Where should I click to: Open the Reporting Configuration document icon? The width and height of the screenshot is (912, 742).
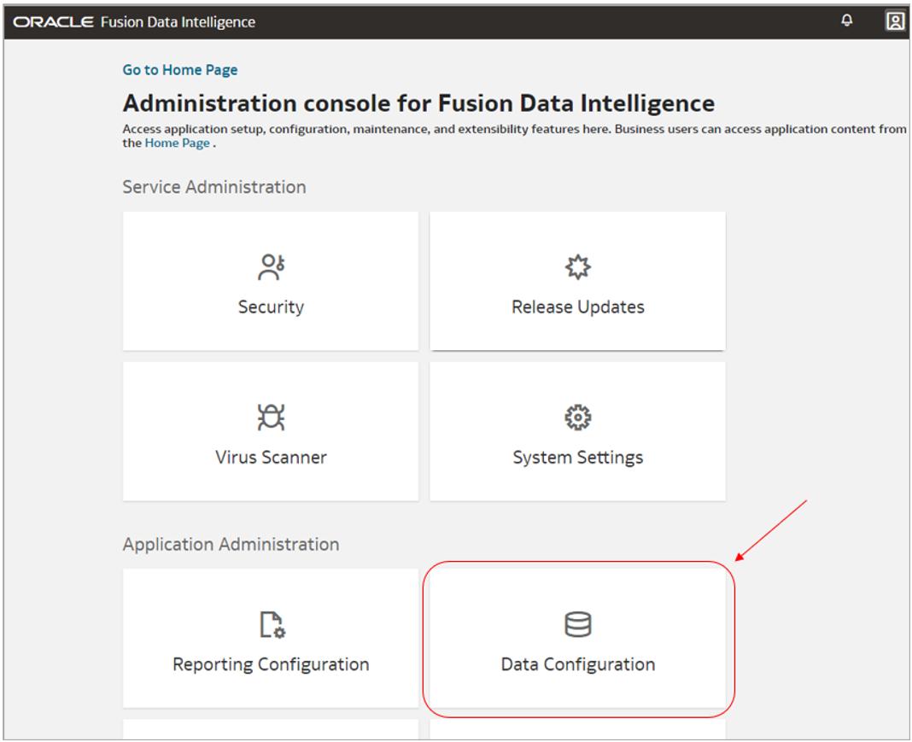271,624
